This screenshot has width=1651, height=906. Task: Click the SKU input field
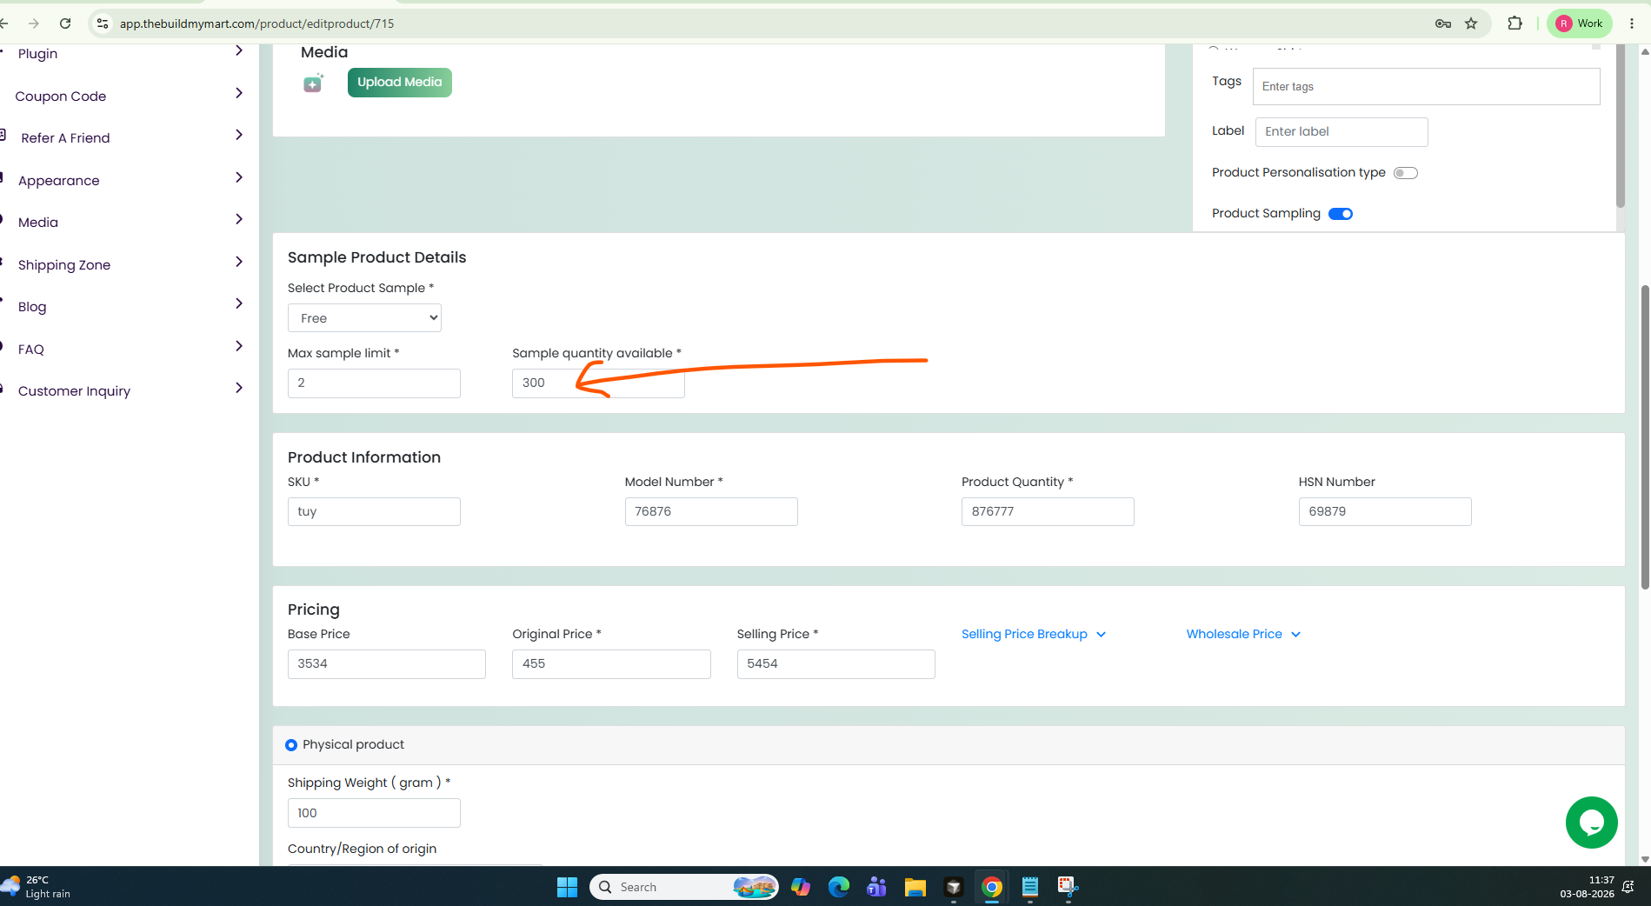tap(374, 512)
